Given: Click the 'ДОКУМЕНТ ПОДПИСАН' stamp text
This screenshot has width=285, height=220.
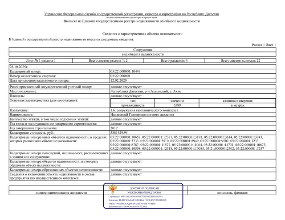Looking at the screenshot, I should coord(144,188).
